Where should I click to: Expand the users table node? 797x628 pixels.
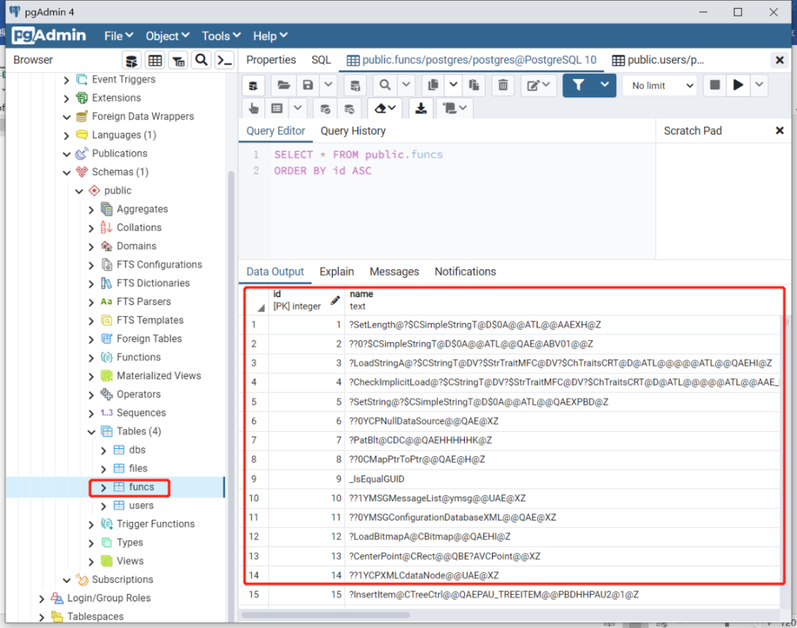coord(104,506)
